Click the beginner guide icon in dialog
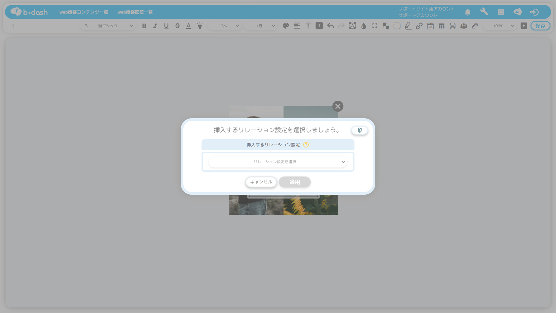Viewport: 556px width, 313px height. (x=359, y=130)
